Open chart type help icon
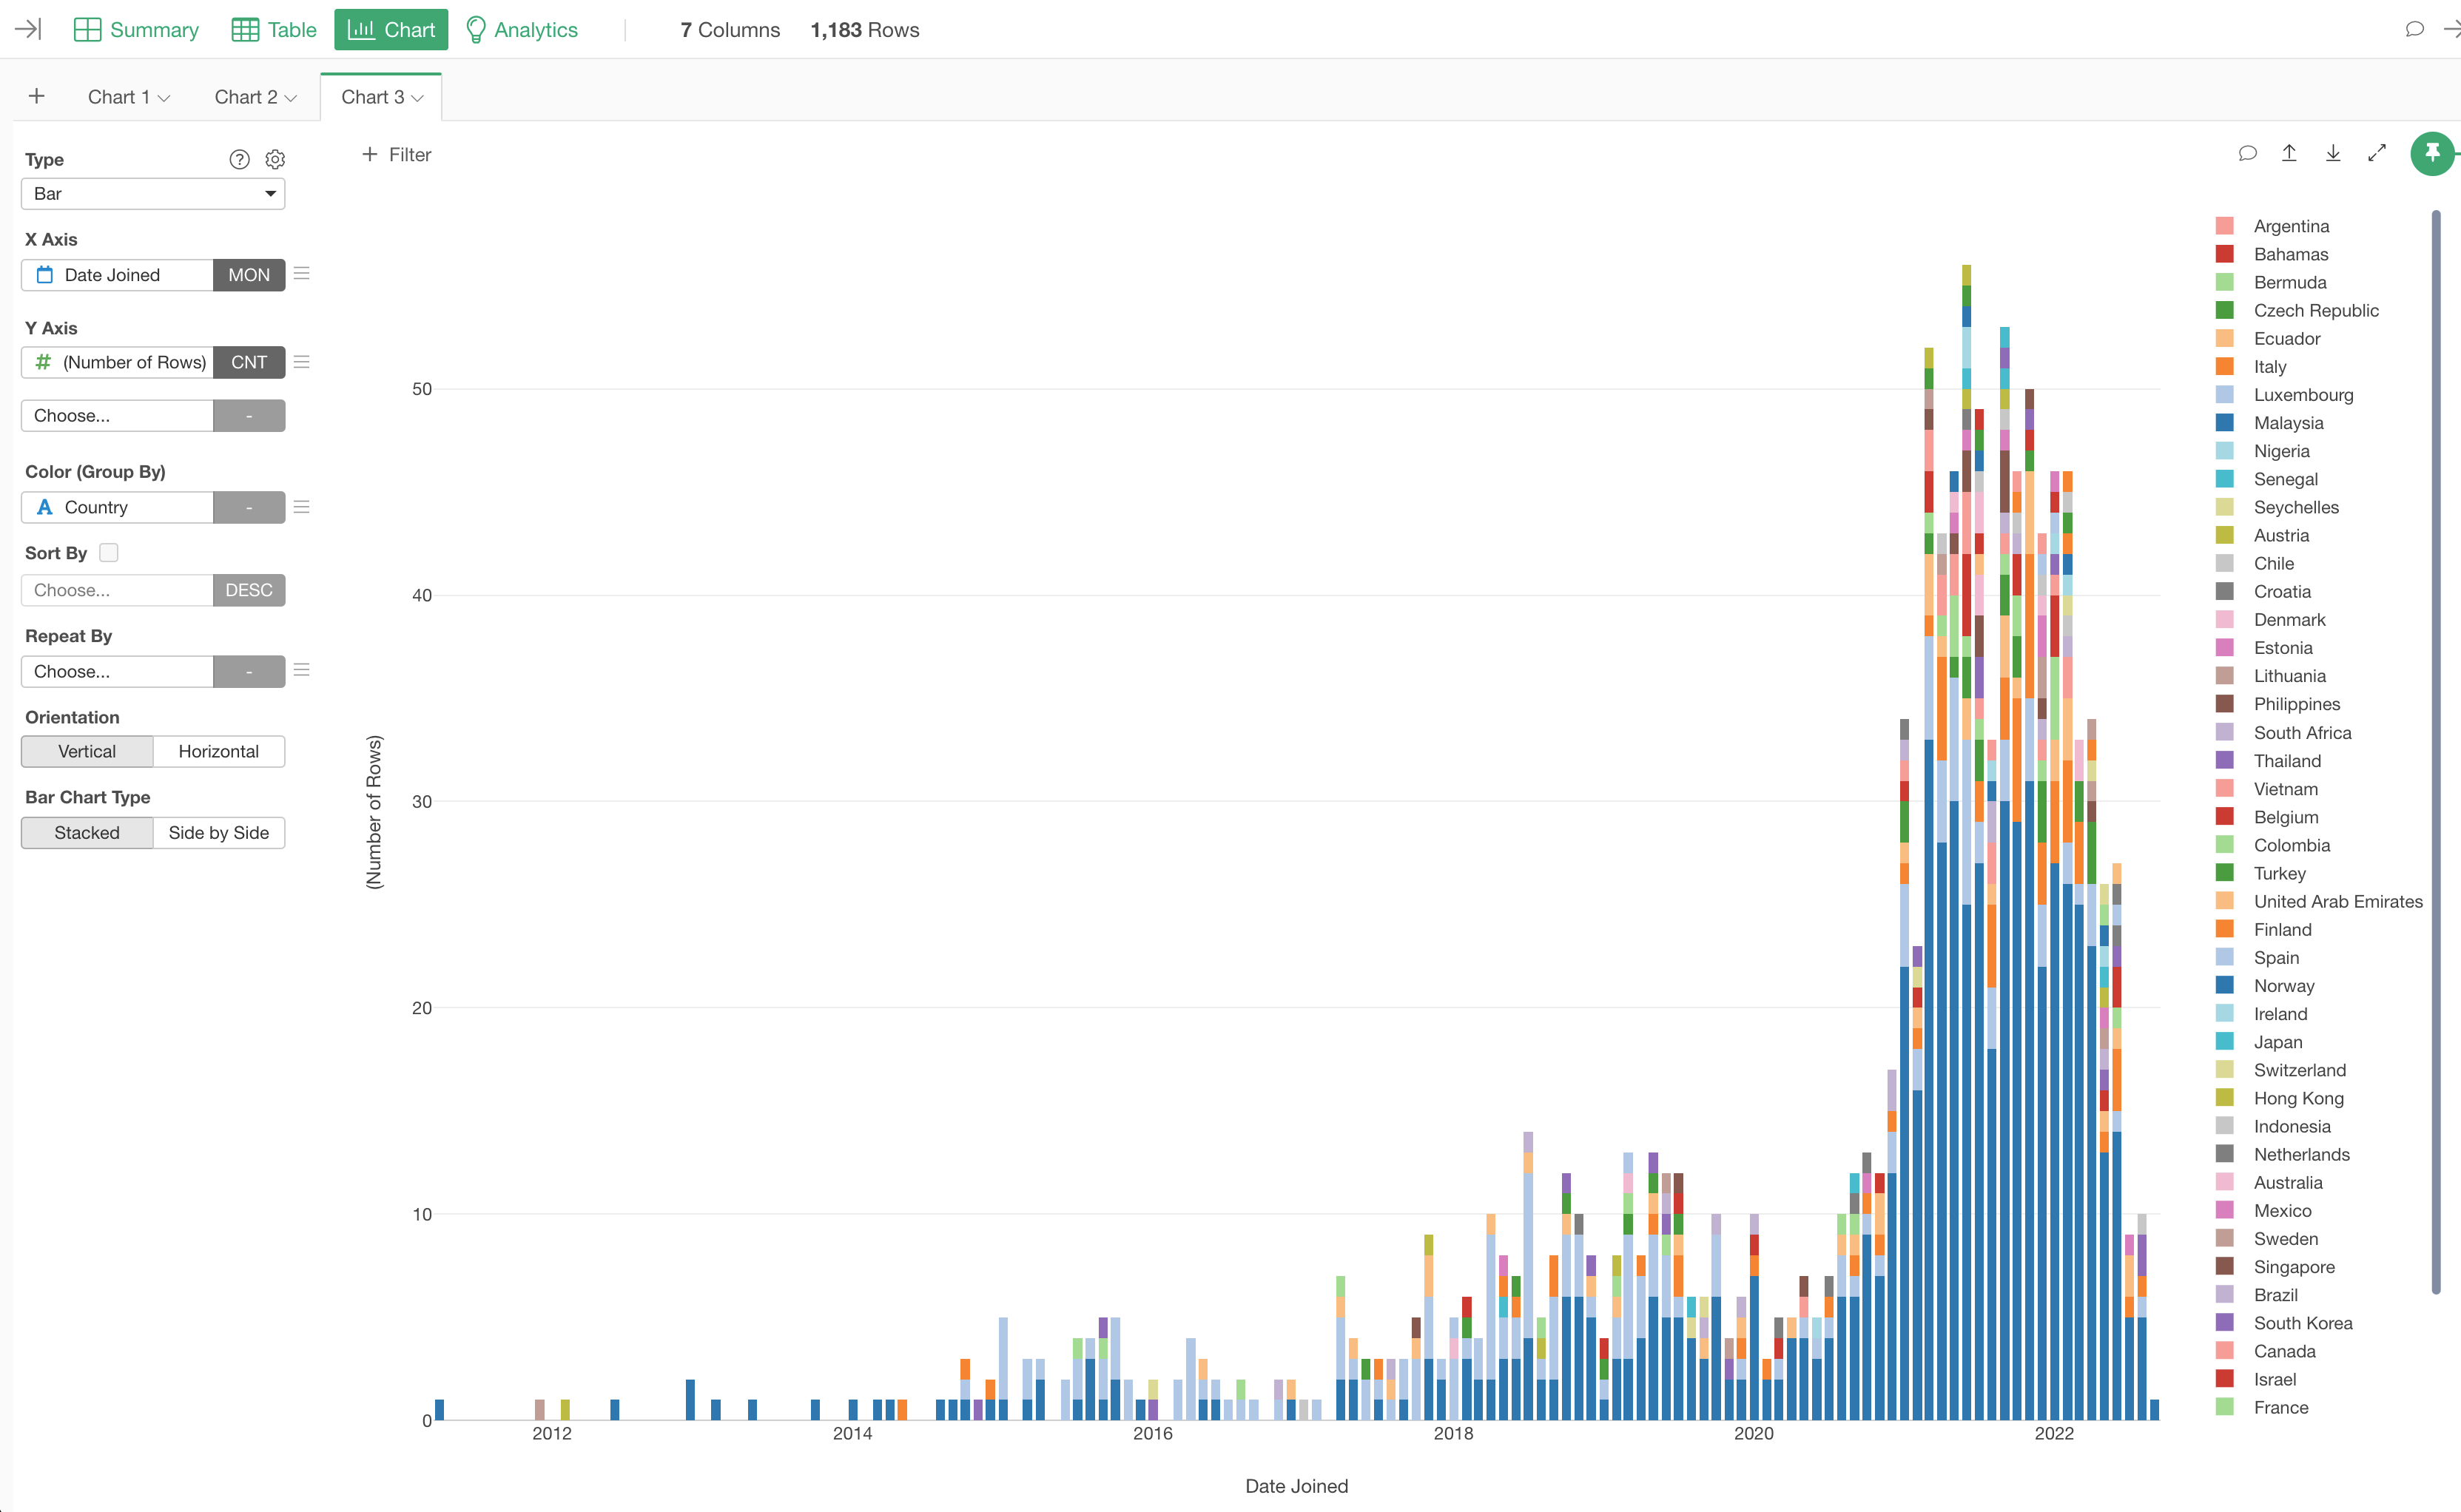The height and width of the screenshot is (1512, 2461). click(x=239, y=159)
